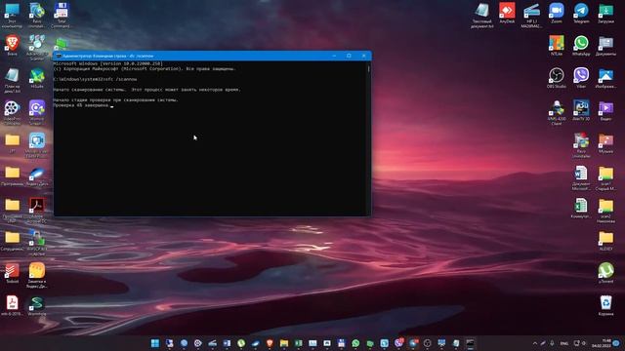Open the Recycle Bin (Корзина) icon

605,305
